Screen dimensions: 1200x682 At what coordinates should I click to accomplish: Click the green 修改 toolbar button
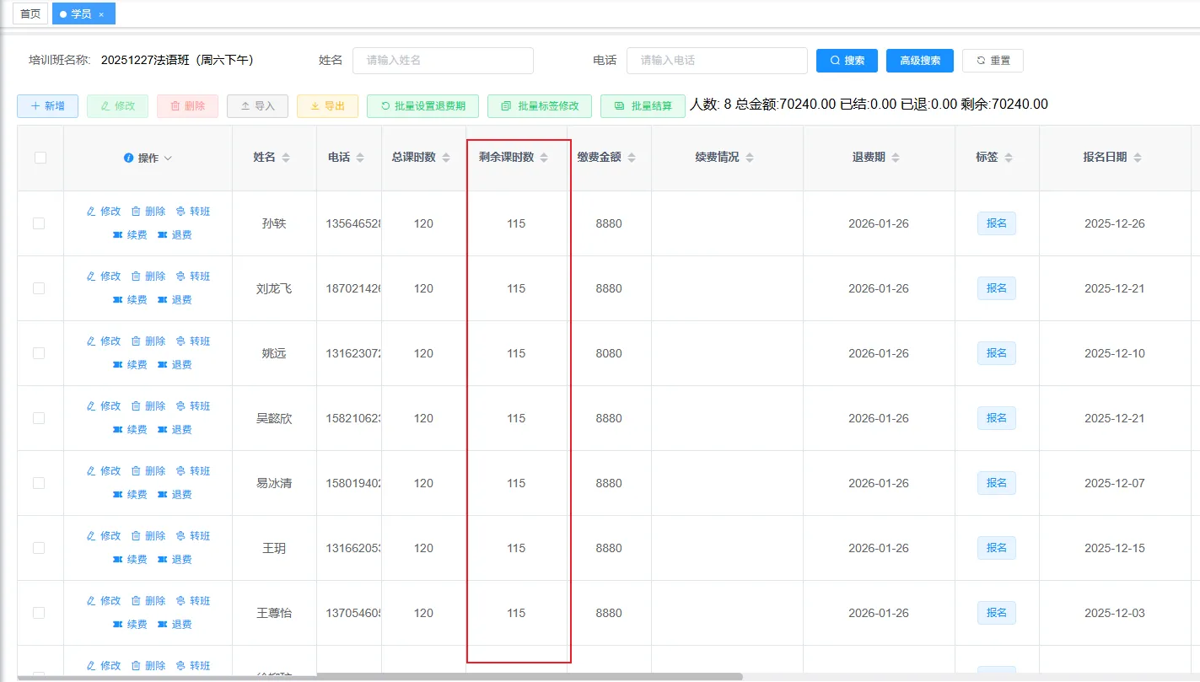tap(118, 106)
